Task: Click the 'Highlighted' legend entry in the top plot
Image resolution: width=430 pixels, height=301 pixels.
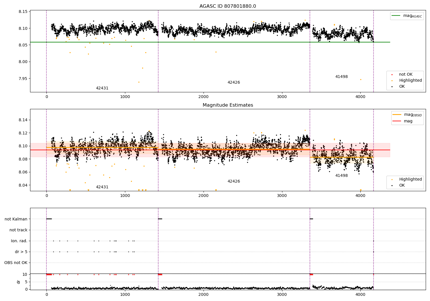Action: pyautogui.click(x=411, y=81)
